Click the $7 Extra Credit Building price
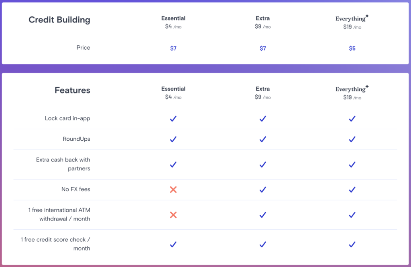Image resolution: width=411 pixels, height=267 pixels. pos(262,49)
